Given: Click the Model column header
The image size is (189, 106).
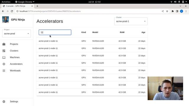Looking at the screenshot, I should click(x=95, y=32).
